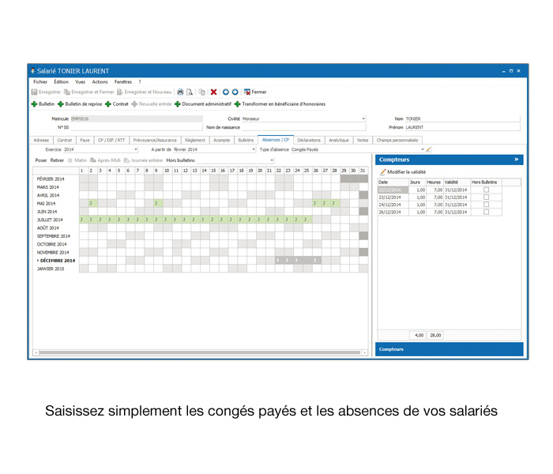Screen dimensions: 553x474
Task: Click the Enregistrer et Nouveau icon
Action: (x=120, y=92)
